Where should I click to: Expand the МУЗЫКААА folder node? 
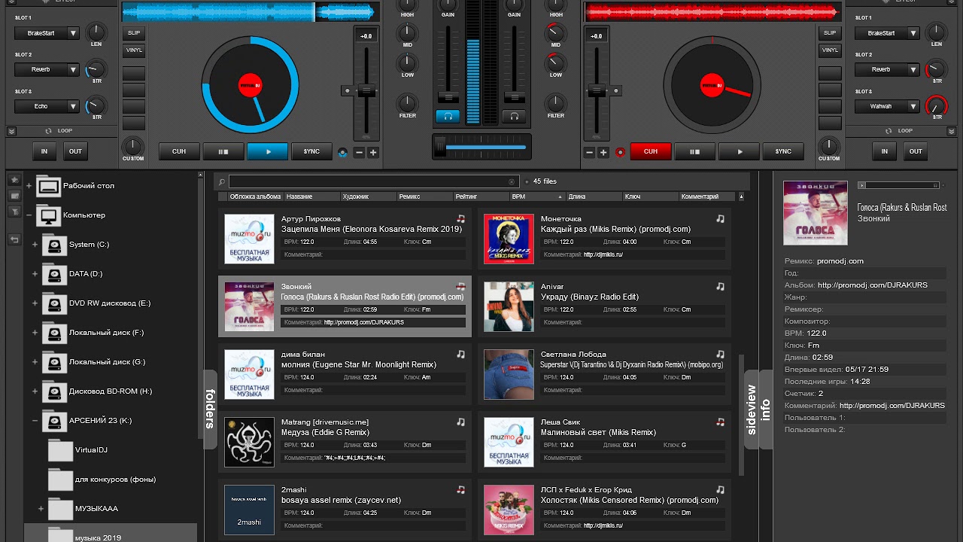[x=41, y=509]
